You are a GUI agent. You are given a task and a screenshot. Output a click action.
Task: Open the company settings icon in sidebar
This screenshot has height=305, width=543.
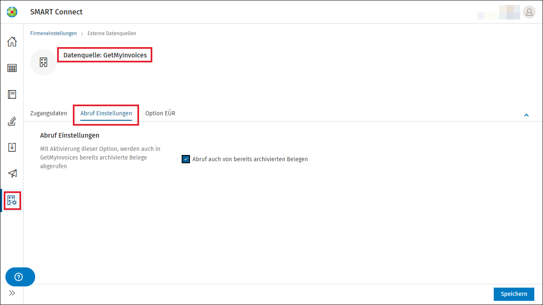(x=12, y=200)
